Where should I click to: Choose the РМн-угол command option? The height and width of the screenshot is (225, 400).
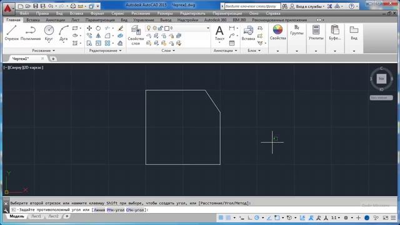(116, 210)
